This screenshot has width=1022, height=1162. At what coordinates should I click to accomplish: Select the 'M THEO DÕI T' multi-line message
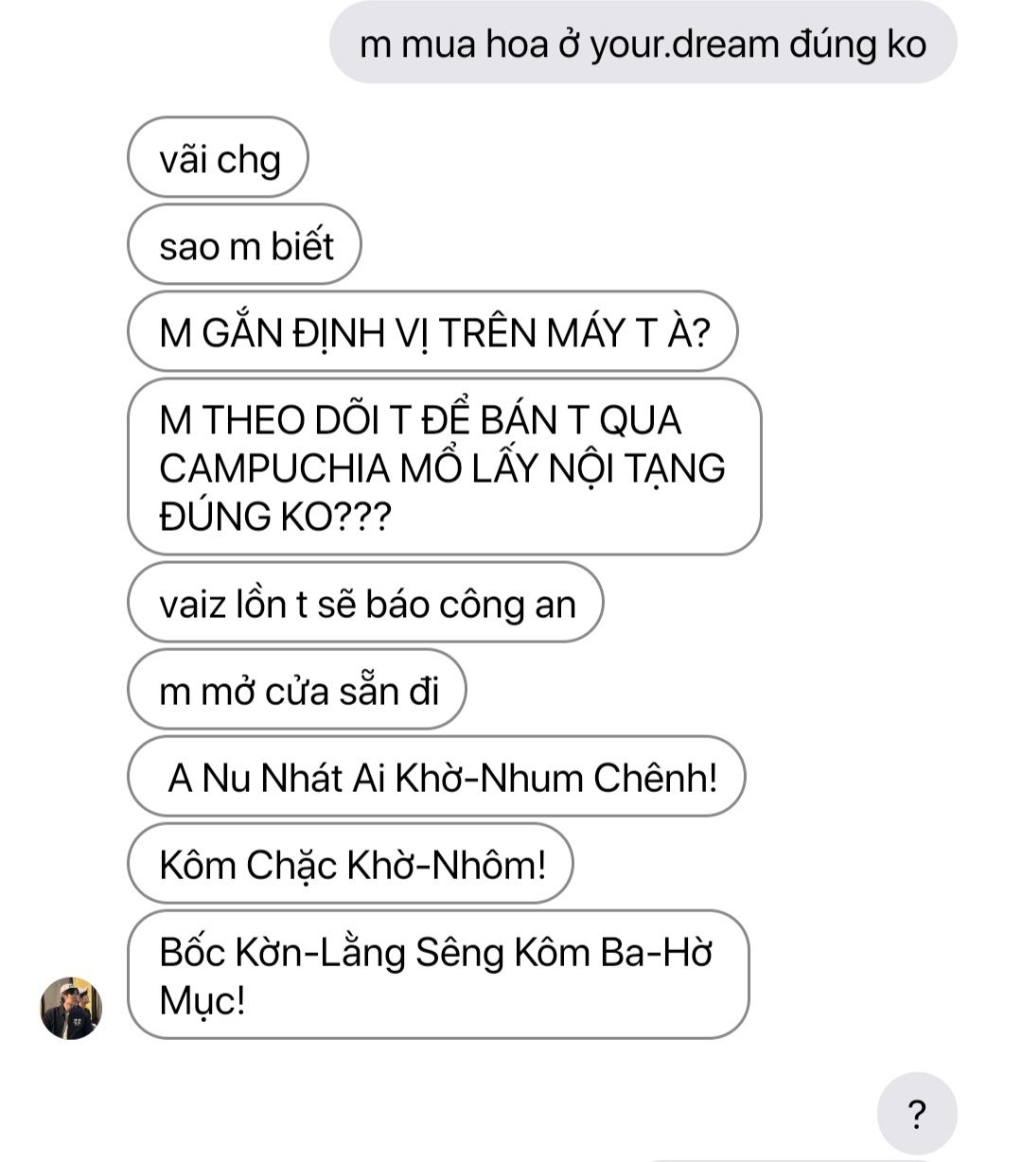click(x=445, y=467)
